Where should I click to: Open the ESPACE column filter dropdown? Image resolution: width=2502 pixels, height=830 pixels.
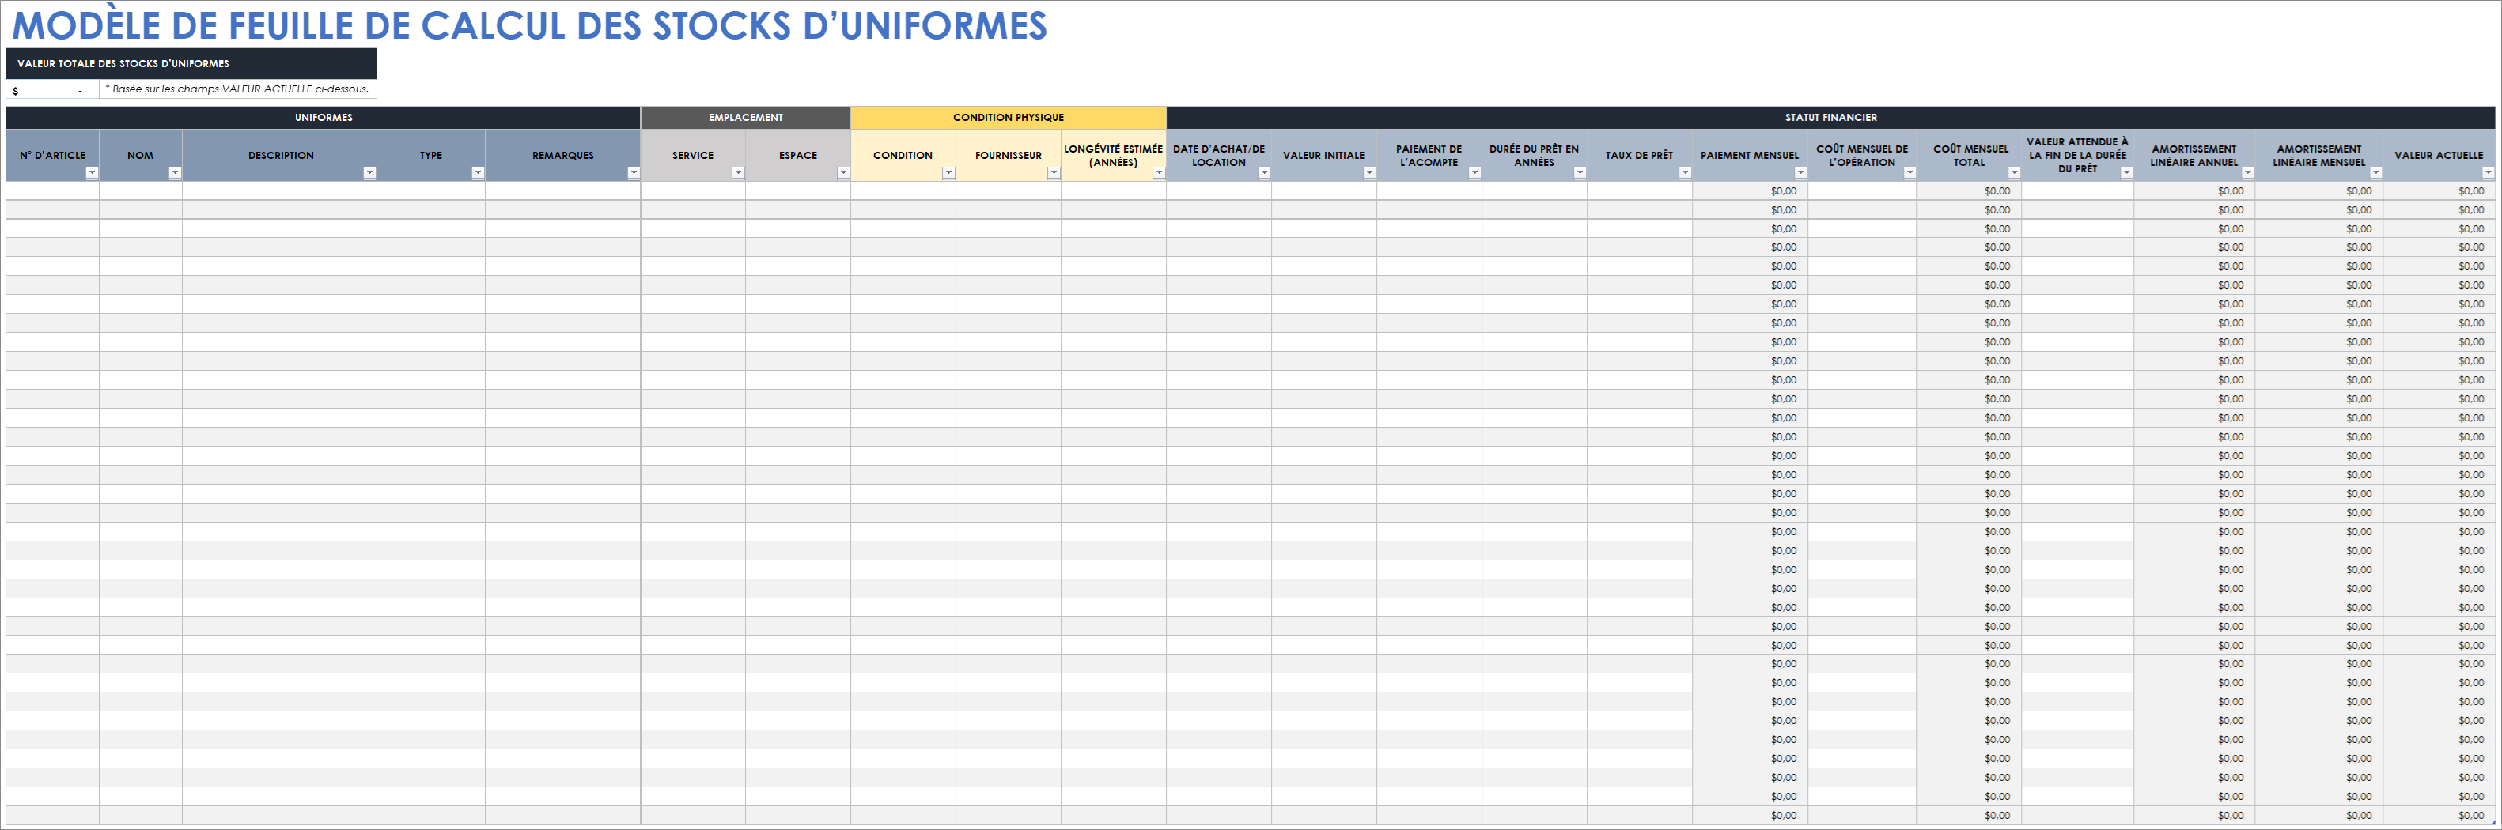843,173
